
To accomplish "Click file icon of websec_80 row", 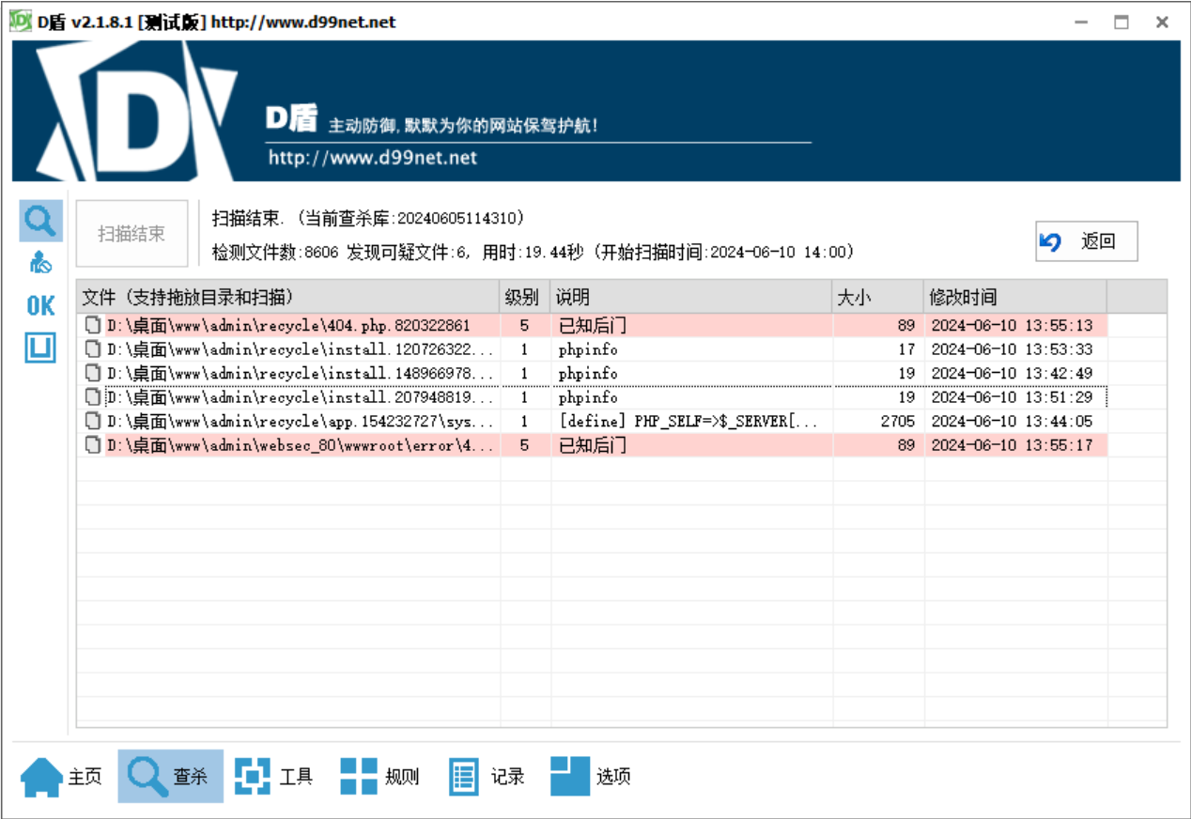I will click(x=93, y=445).
